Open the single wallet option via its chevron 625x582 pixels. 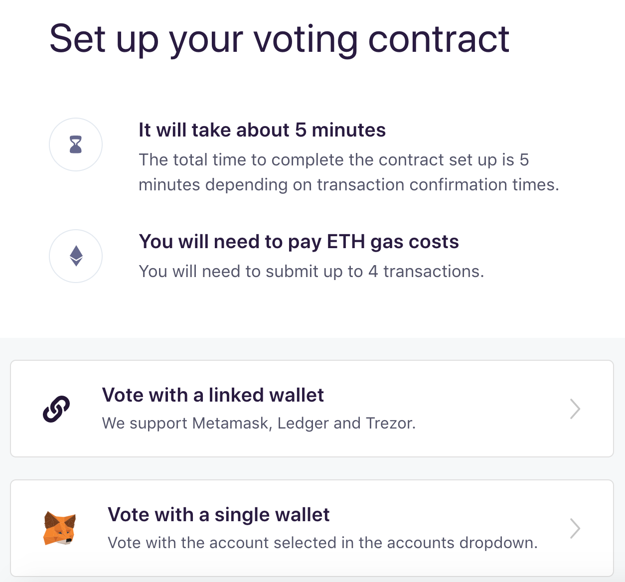(575, 528)
